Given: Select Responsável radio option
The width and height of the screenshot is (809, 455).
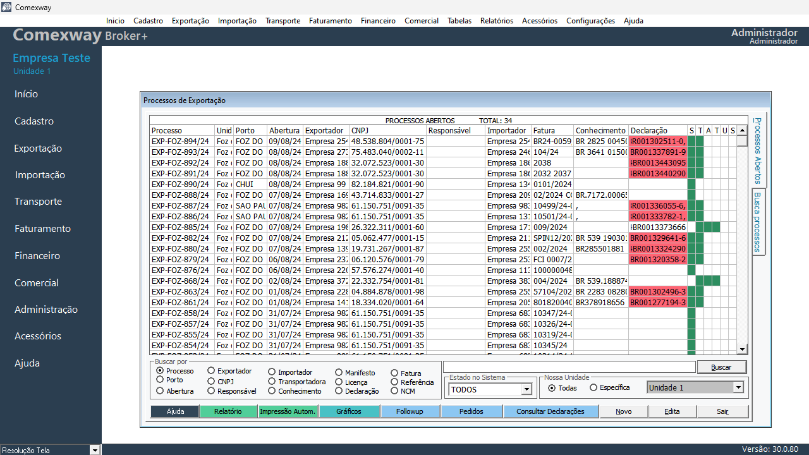Looking at the screenshot, I should (x=212, y=391).
